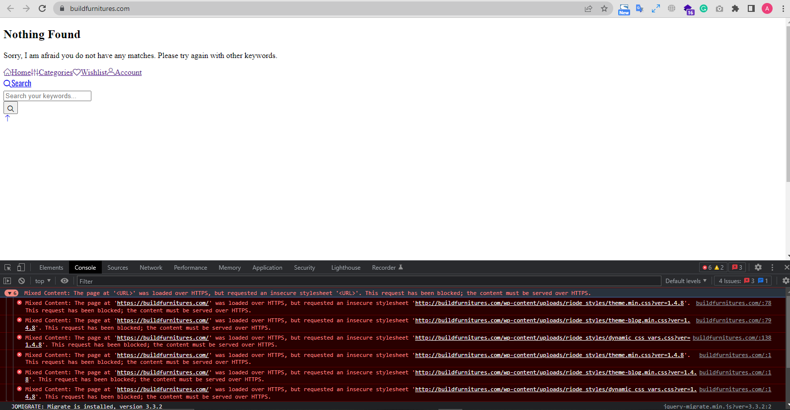Image resolution: width=790 pixels, height=410 pixels.
Task: Switch to the Performance tab
Action: tap(191, 267)
